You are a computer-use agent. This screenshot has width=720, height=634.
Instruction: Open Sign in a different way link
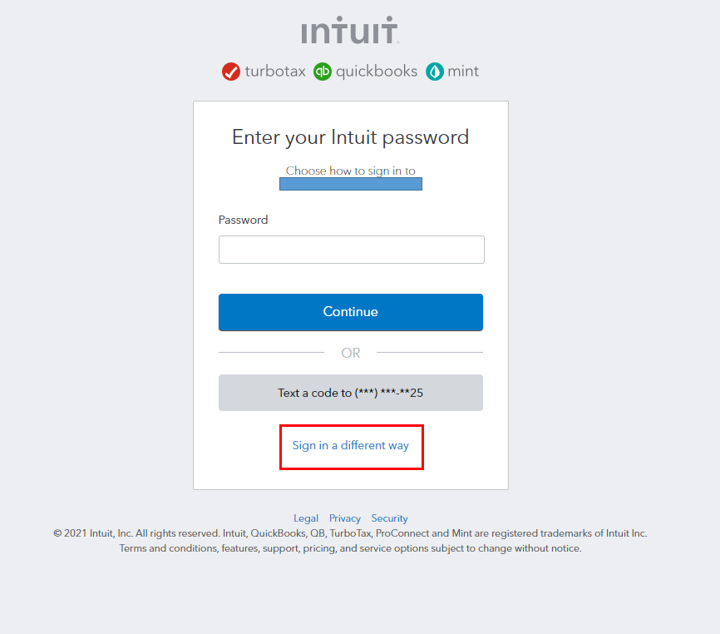pyautogui.click(x=351, y=446)
